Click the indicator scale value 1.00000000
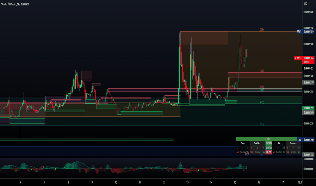This screenshot has height=186, width=316. (309, 159)
